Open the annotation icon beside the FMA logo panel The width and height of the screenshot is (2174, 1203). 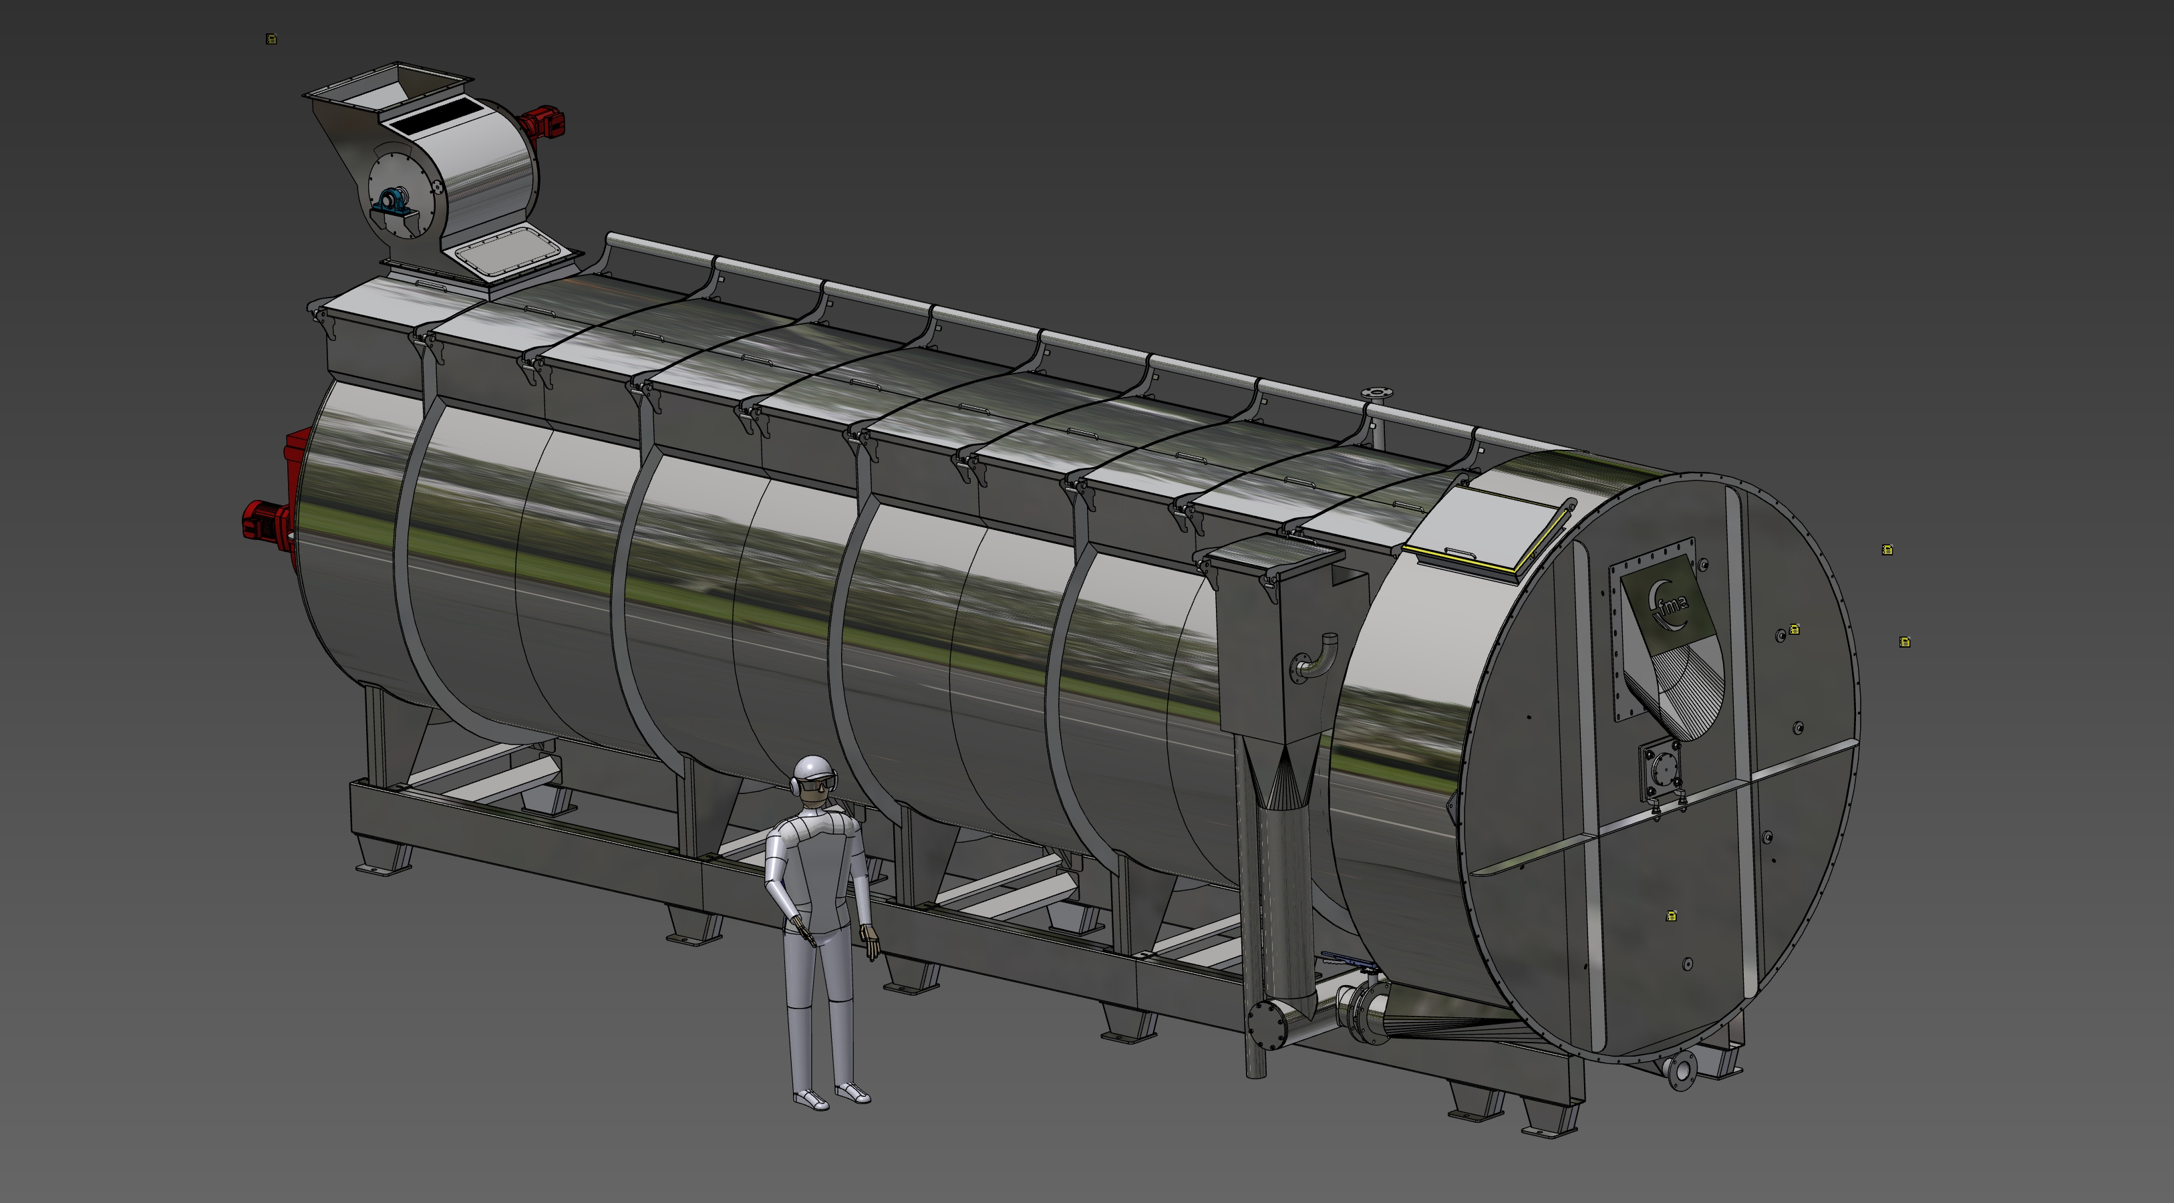pos(1795,631)
